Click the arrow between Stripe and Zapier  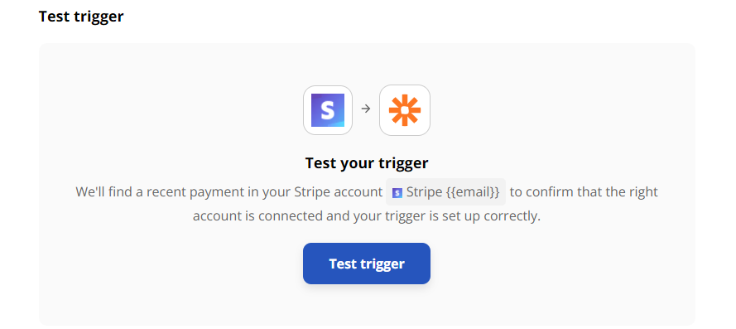366,109
